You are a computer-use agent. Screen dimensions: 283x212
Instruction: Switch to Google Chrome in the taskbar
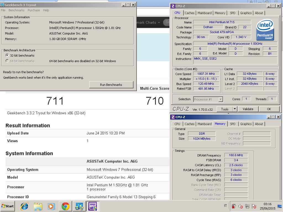point(65,206)
